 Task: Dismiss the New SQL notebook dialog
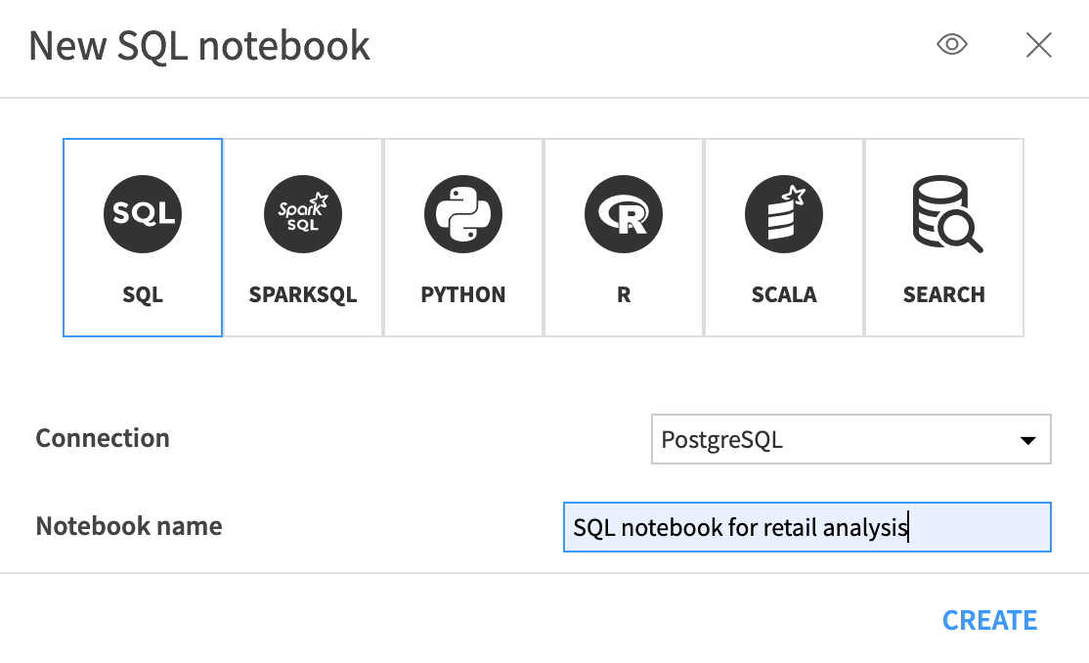pyautogui.click(x=1038, y=44)
